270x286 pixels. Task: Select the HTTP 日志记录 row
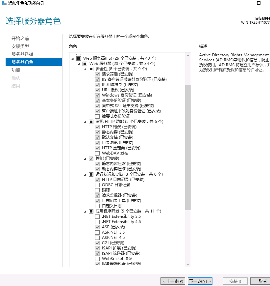tap(123, 180)
